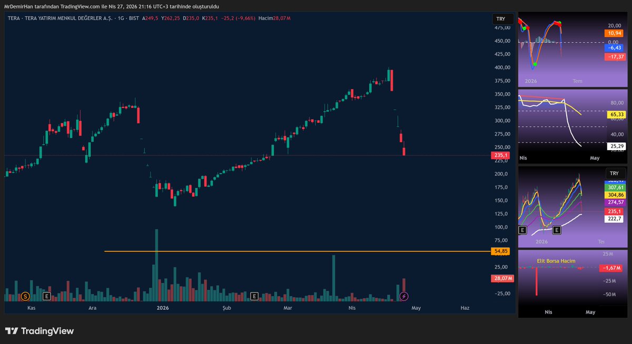Click the 100,0 level on main price axis
This screenshot has width=632, height=344.
[x=502, y=227]
